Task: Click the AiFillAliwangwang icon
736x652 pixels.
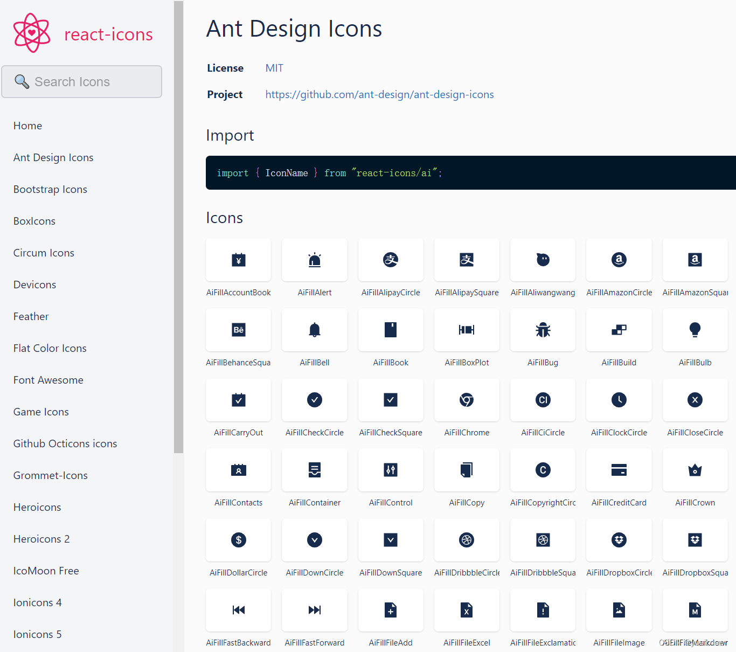Action: 543,260
